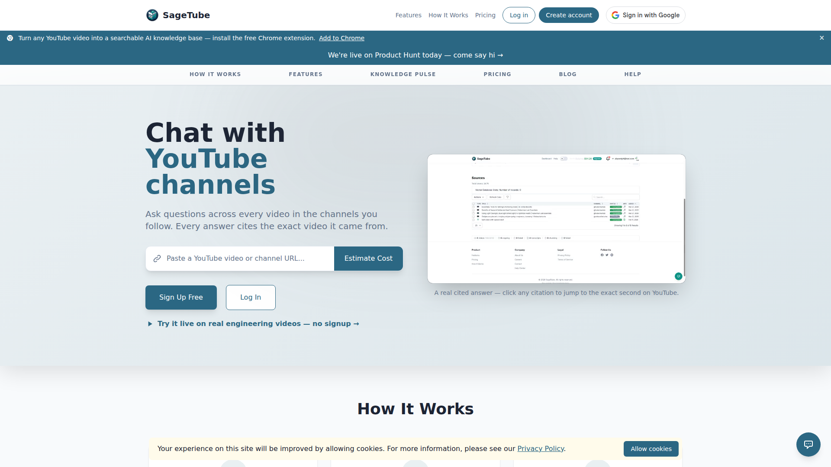Click the scrollbar inside the preview screenshot

click(684, 237)
